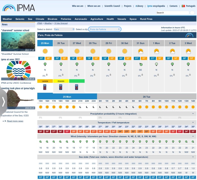This screenshot has width=197, height=180.
Task: Click the sun icon at 6H
Action: pos(140,107)
